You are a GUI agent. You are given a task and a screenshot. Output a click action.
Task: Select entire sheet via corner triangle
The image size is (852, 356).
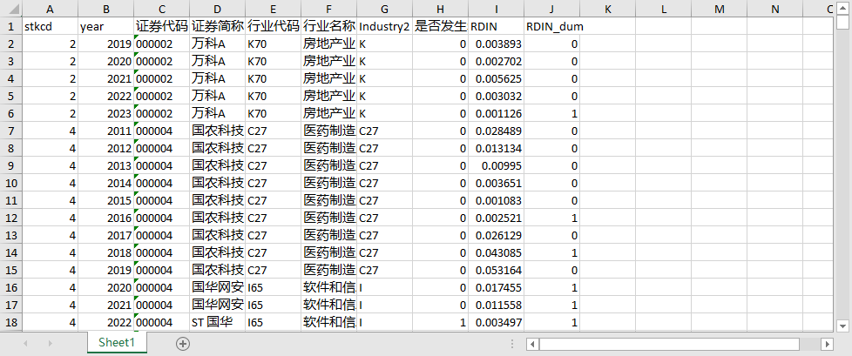coord(10,9)
